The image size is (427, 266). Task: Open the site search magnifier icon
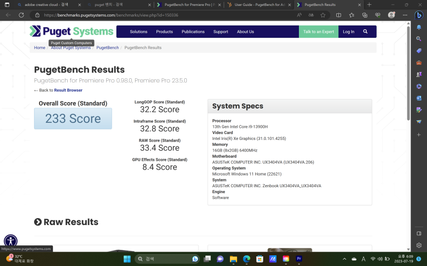pos(365,31)
